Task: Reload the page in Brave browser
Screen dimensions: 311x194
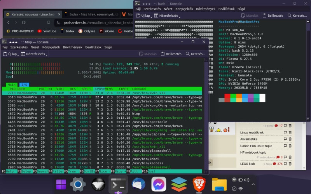Action: (24, 23)
